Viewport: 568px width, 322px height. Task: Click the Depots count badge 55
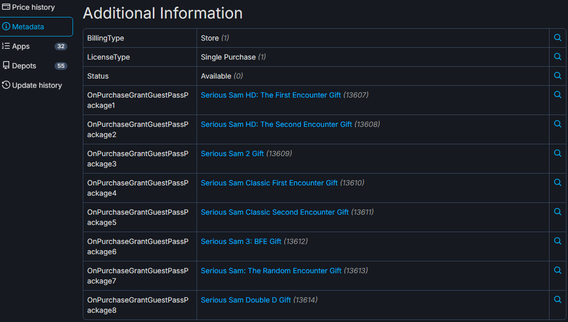[x=61, y=66]
